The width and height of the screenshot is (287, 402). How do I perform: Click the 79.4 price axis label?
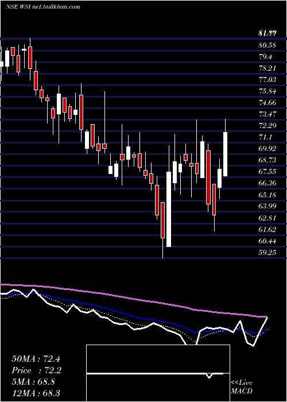[265, 57]
